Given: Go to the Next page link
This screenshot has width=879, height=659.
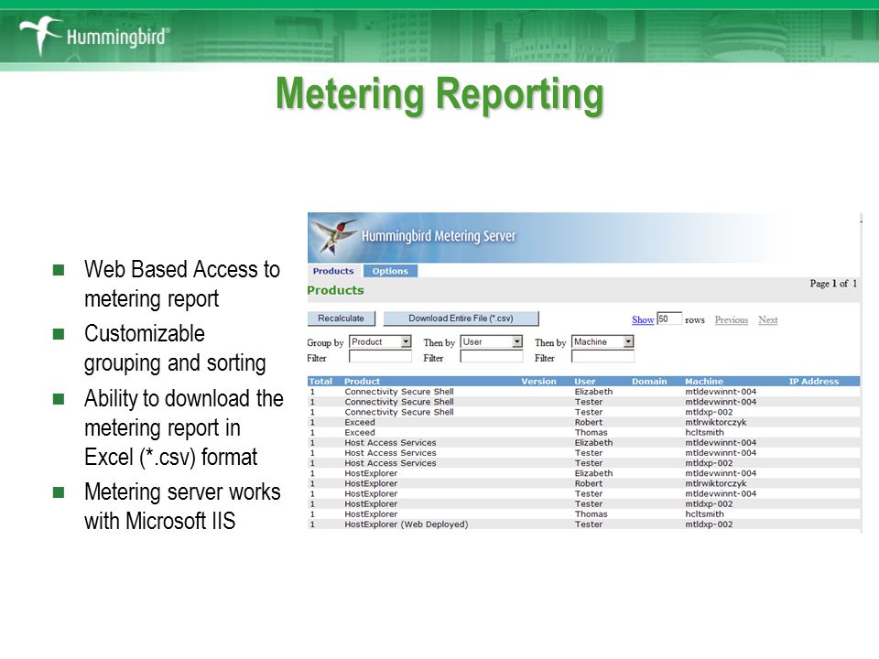Looking at the screenshot, I should point(767,319).
